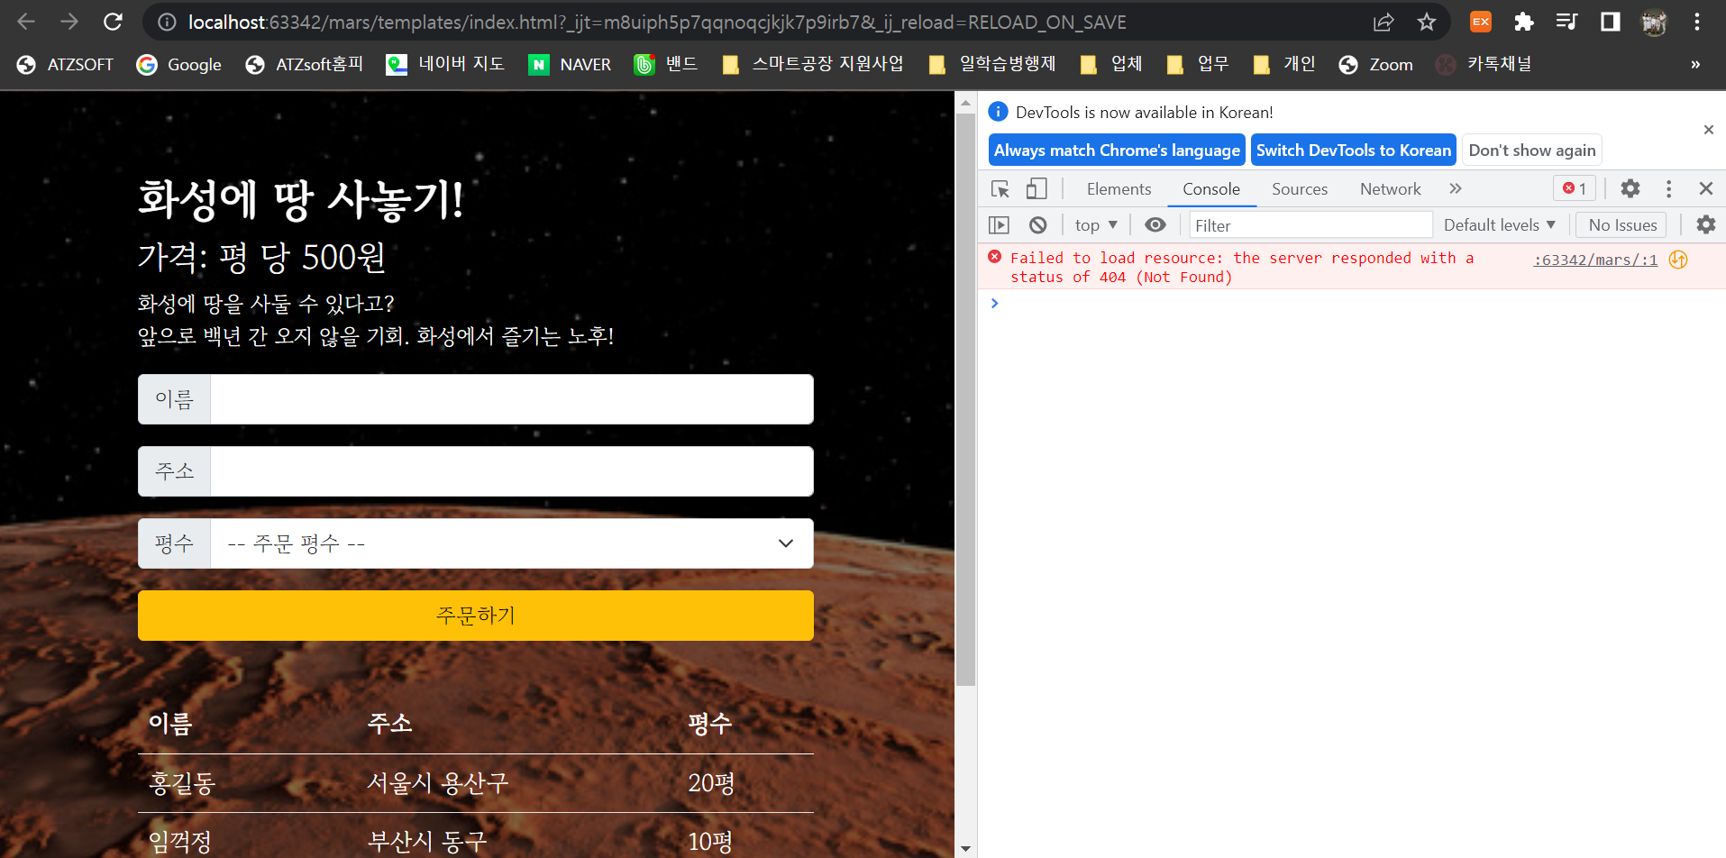Share this page via the share icon
Image resolution: width=1726 pixels, height=858 pixels.
click(x=1384, y=22)
